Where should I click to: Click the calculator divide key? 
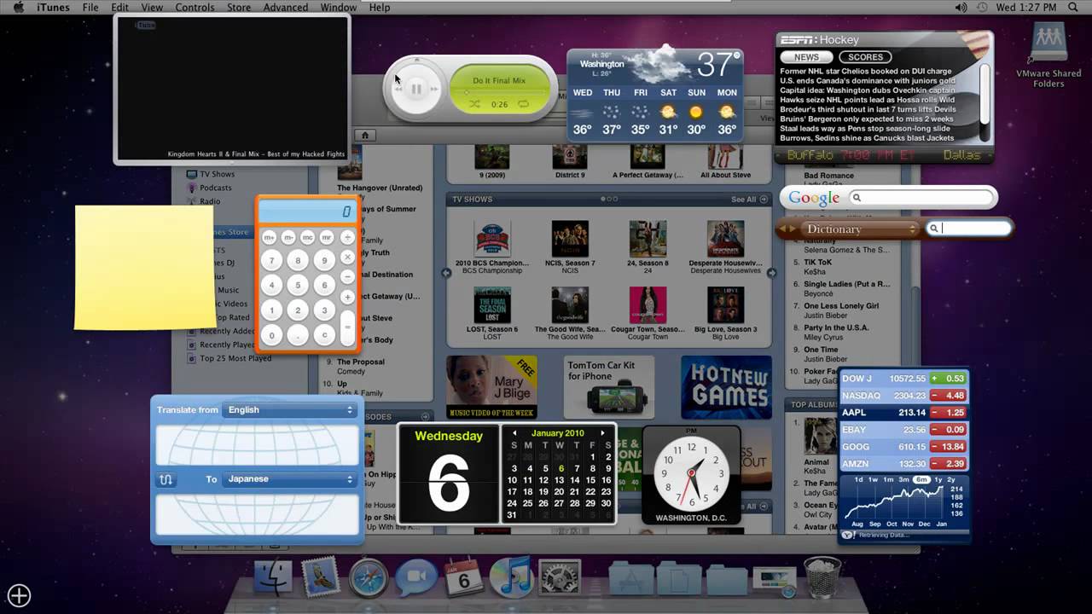[347, 237]
